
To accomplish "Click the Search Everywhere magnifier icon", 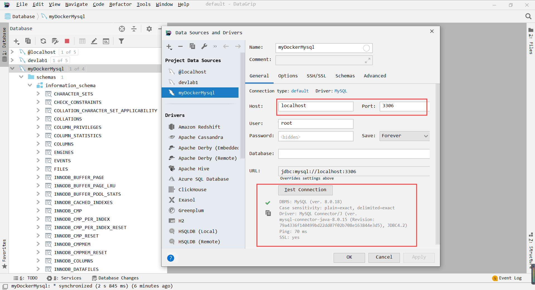I will point(528,16).
